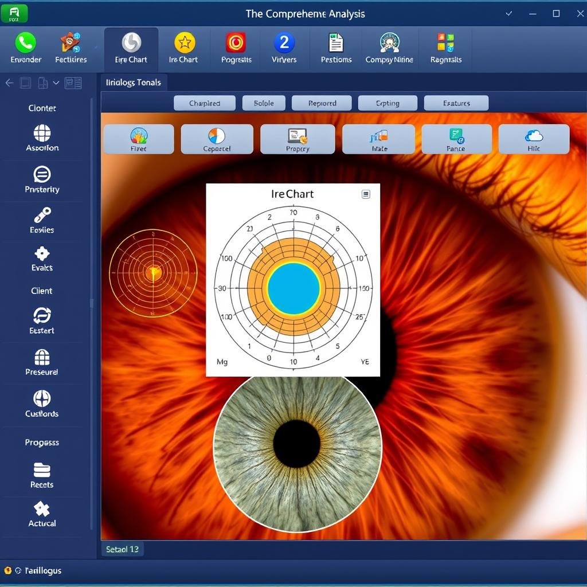Screen dimensions: 587x587
Task: Select the Compay Nitine toolbar icon
Action: [390, 48]
